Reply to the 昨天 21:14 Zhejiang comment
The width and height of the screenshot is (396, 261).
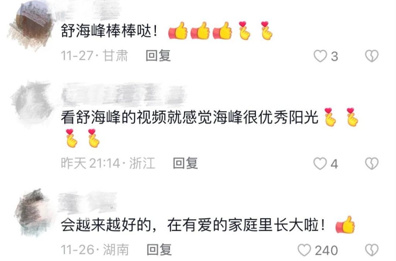[185, 163]
